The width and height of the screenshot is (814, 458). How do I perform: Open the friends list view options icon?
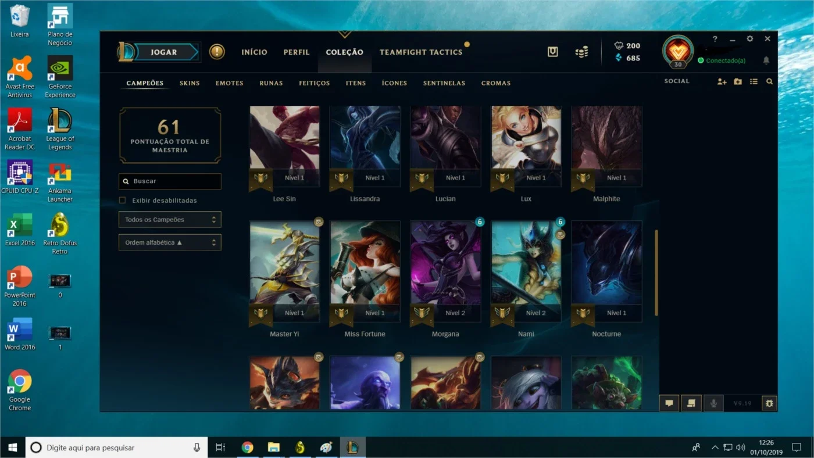(x=754, y=82)
